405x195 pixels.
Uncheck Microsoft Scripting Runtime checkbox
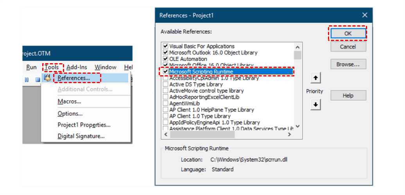pos(166,72)
